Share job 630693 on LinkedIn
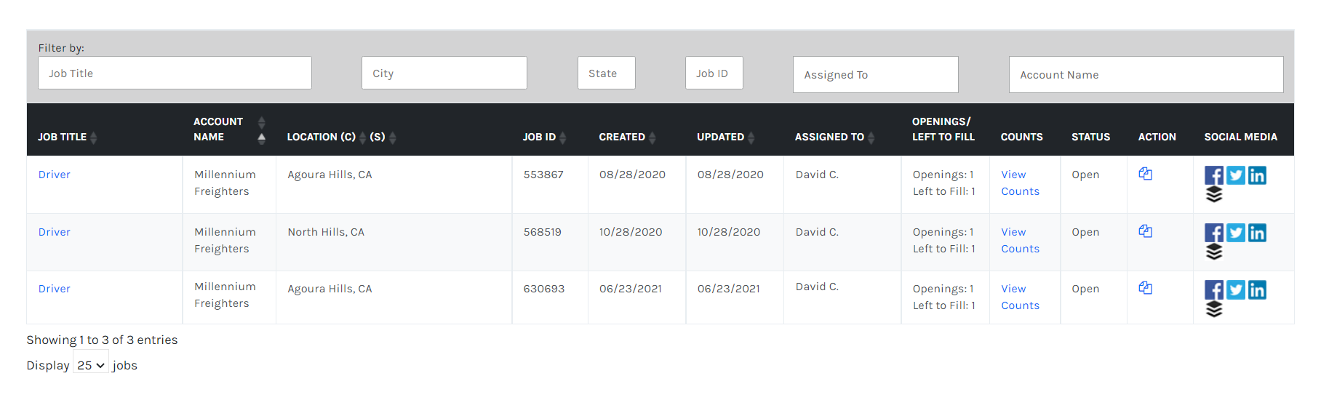Viewport: 1321px width, 400px height. coord(1257,290)
